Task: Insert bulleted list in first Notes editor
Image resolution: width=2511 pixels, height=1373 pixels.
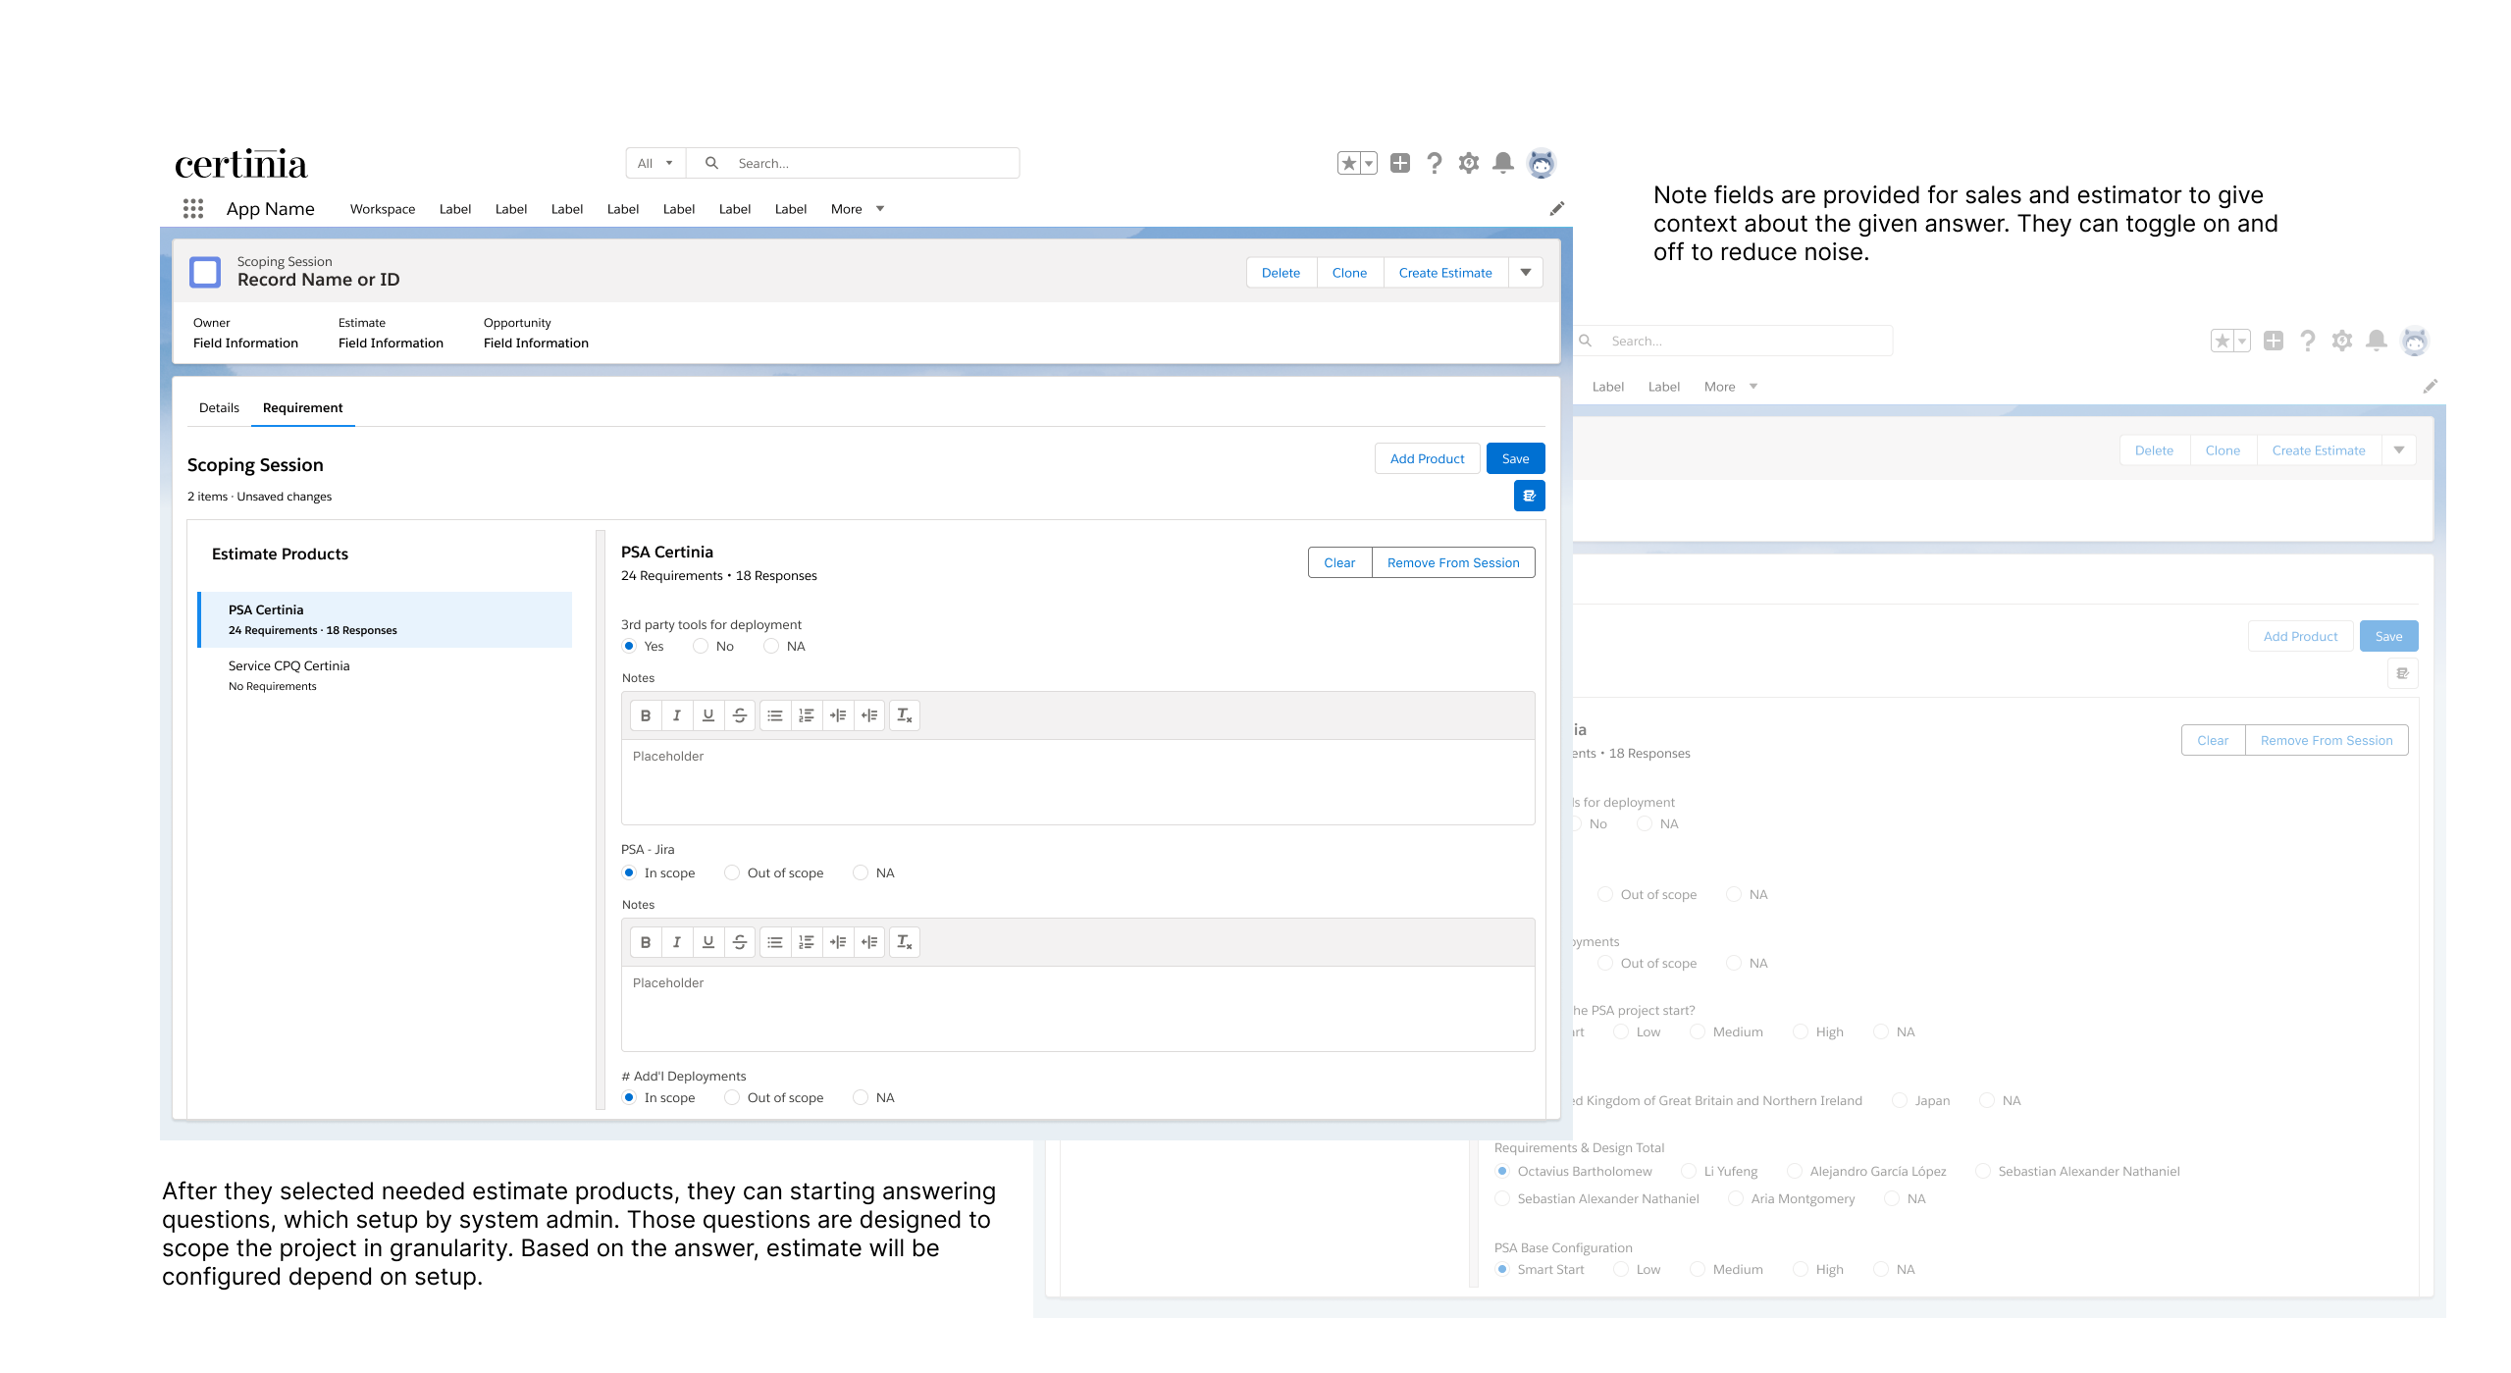Action: [775, 715]
